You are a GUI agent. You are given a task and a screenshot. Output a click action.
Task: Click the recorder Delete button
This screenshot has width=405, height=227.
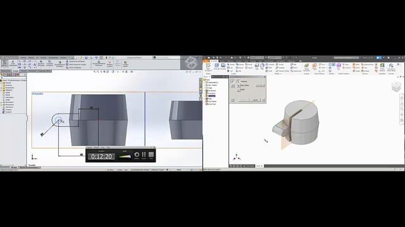[x=137, y=155]
